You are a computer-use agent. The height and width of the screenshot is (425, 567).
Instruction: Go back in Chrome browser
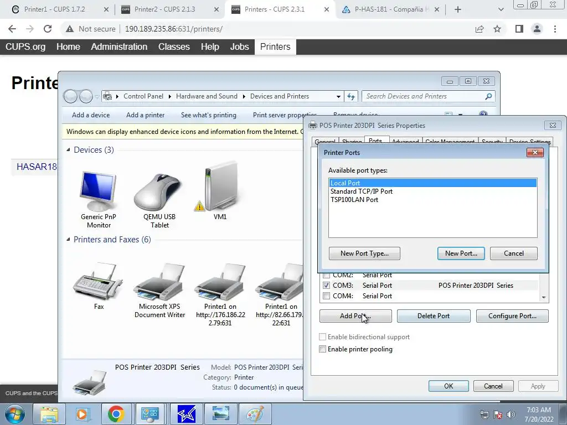(x=12, y=29)
